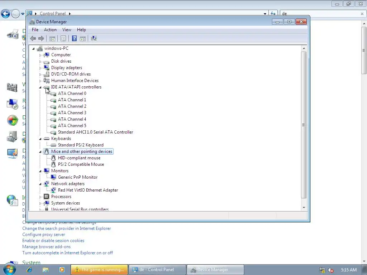This screenshot has height=275, width=367.
Task: Click the muted volume icon in system tray
Action: click(x=331, y=270)
